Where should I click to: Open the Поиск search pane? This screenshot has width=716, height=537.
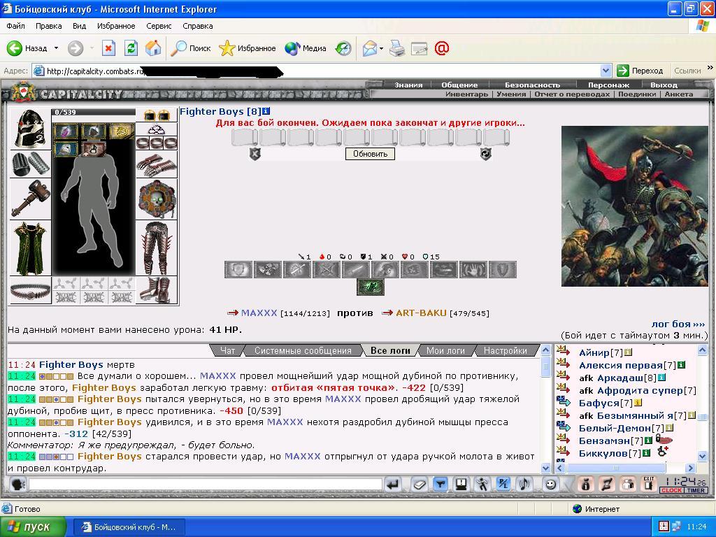tap(190, 48)
